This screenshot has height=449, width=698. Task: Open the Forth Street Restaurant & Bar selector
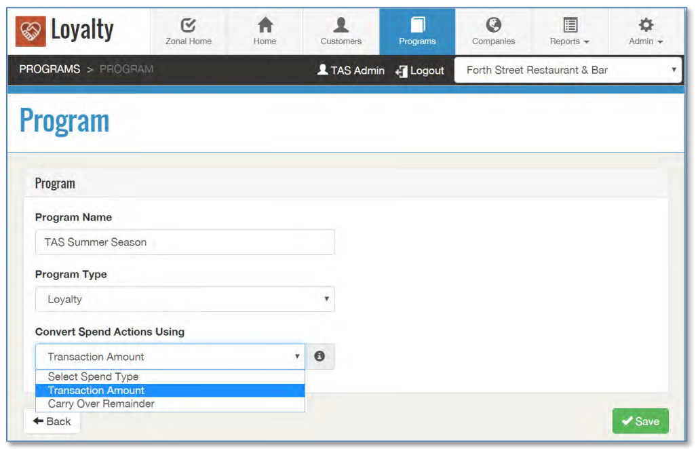(568, 70)
